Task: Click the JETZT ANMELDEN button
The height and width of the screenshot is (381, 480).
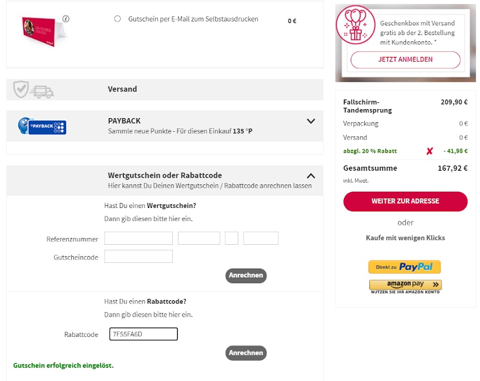Action: [405, 59]
